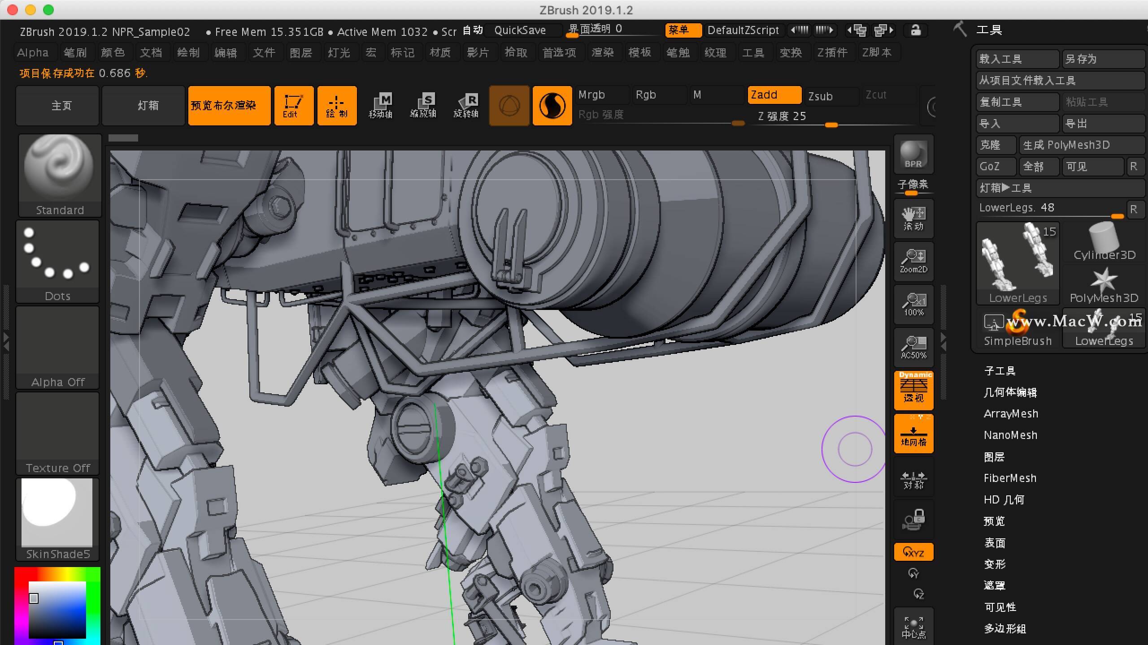Open the Dots stroke selector
The width and height of the screenshot is (1148, 645).
[57, 261]
